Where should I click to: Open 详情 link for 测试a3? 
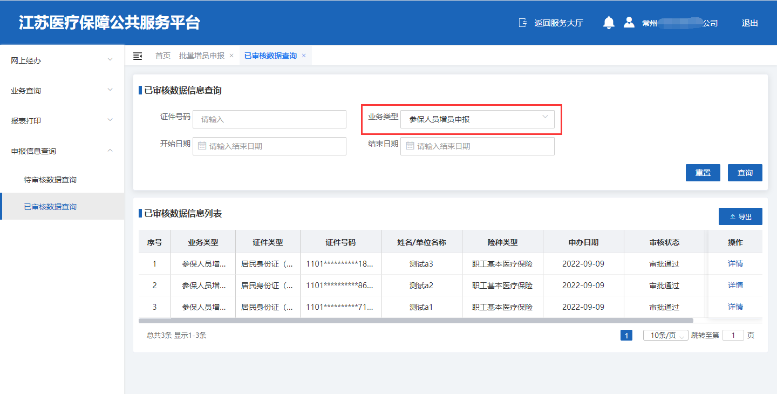[735, 263]
